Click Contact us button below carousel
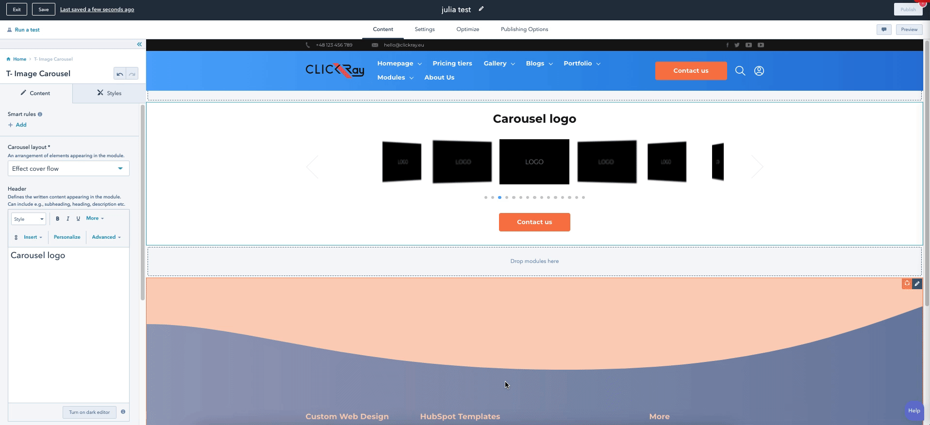 534,222
